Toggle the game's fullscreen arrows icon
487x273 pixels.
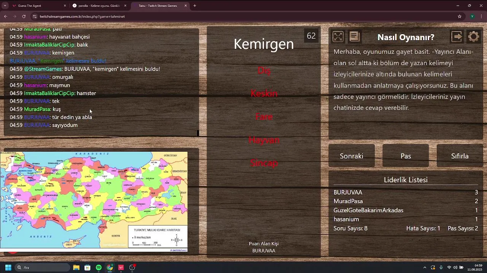tap(338, 36)
